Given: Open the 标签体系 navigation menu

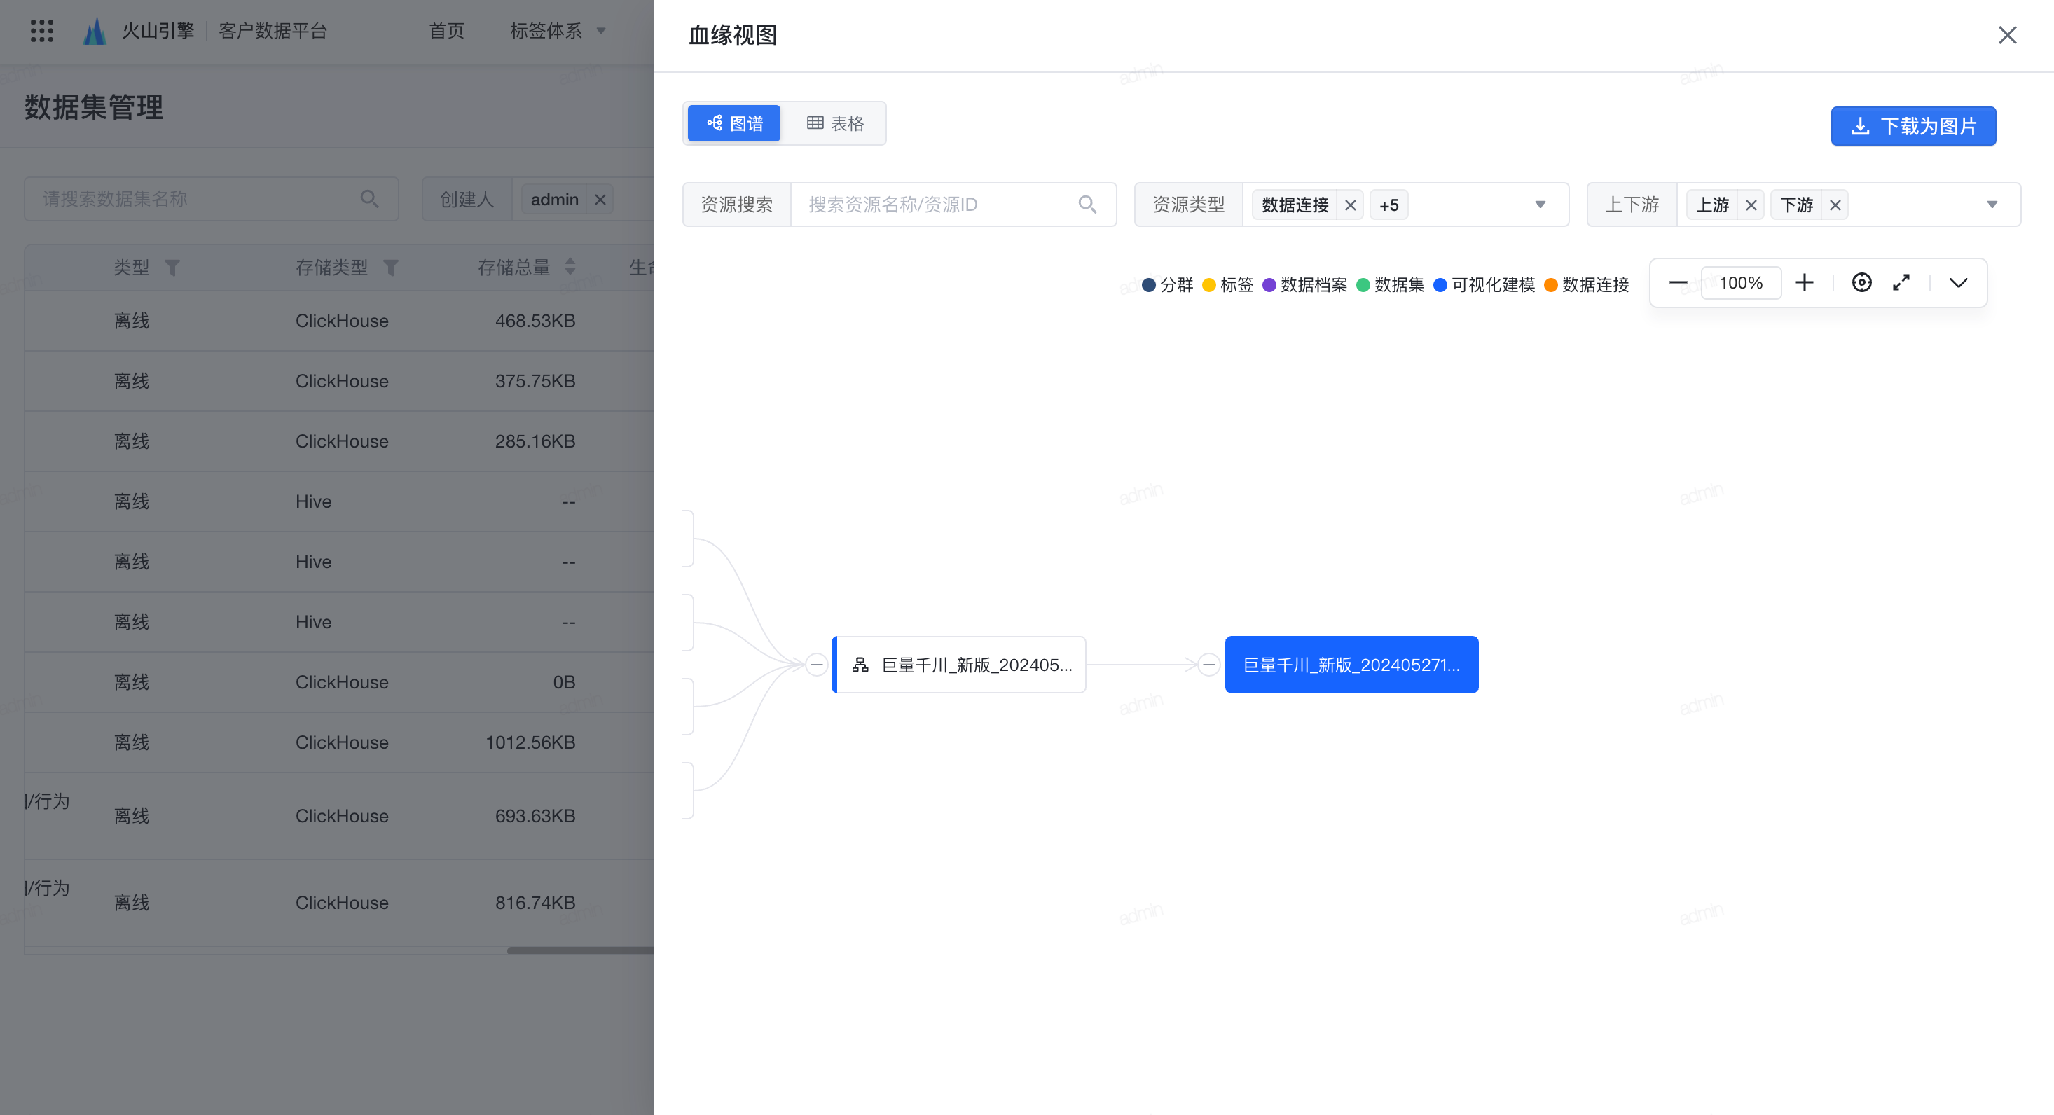Looking at the screenshot, I should [x=546, y=31].
